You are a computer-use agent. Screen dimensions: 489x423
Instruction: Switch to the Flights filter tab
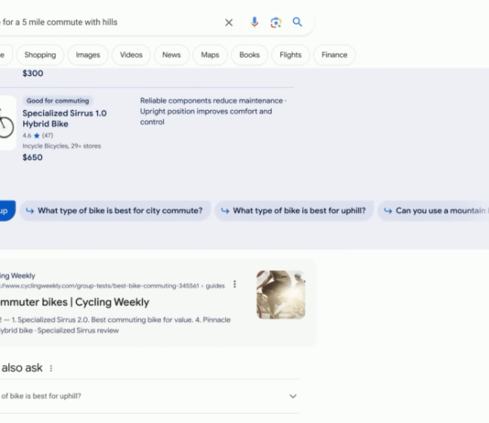(290, 55)
